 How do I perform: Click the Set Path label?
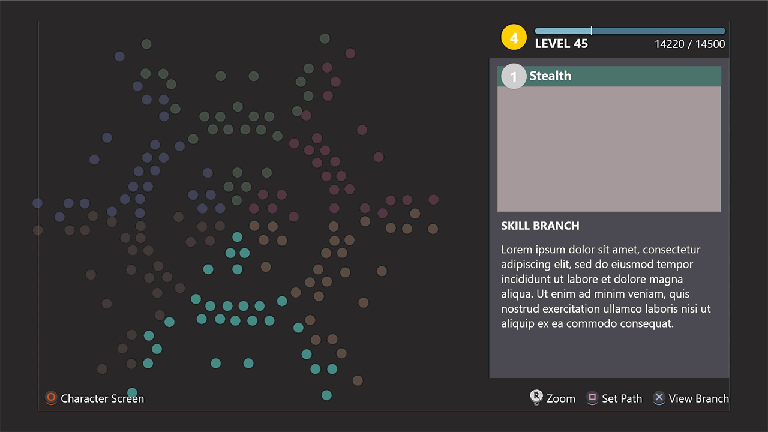tap(622, 398)
